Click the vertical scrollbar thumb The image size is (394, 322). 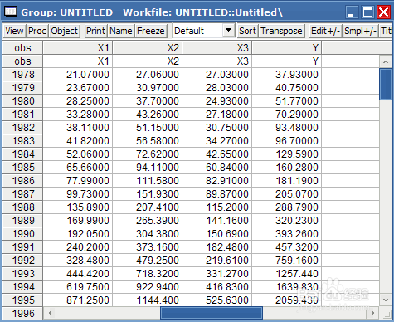386,84
